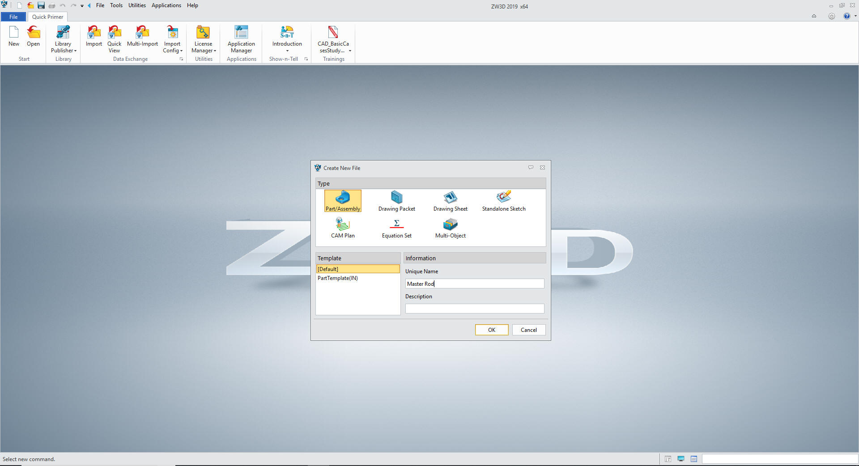Screen dimensions: 859x466
Task: Select the Drawing Sheet type
Action: coord(450,201)
